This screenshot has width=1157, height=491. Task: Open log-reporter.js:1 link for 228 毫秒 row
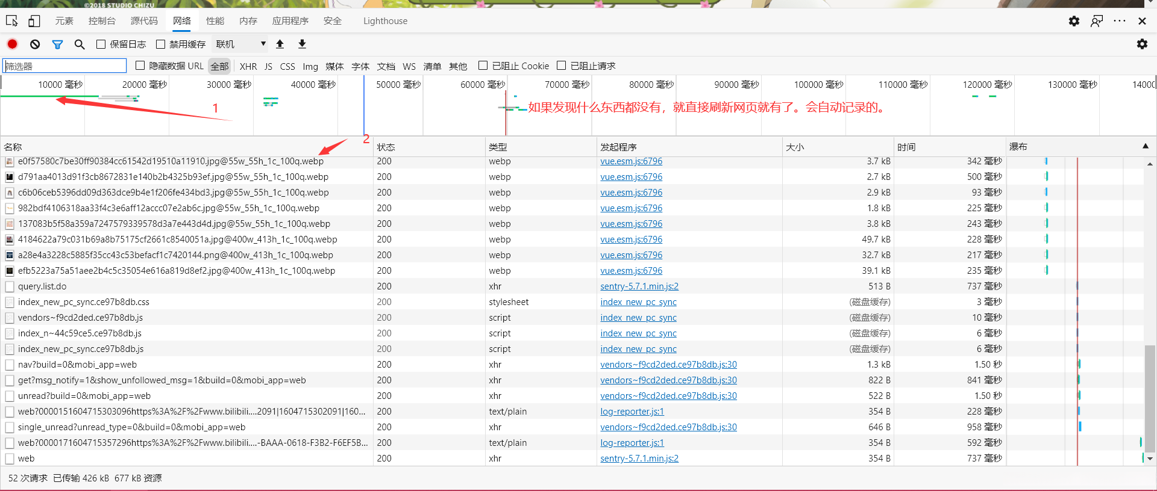pos(632,412)
